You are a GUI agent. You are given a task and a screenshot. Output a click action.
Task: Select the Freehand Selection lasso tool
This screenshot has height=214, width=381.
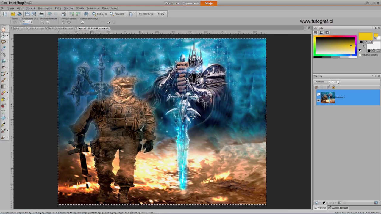point(4,42)
